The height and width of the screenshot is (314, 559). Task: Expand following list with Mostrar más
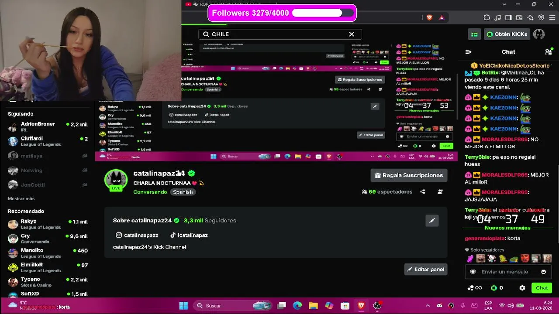[21, 198]
